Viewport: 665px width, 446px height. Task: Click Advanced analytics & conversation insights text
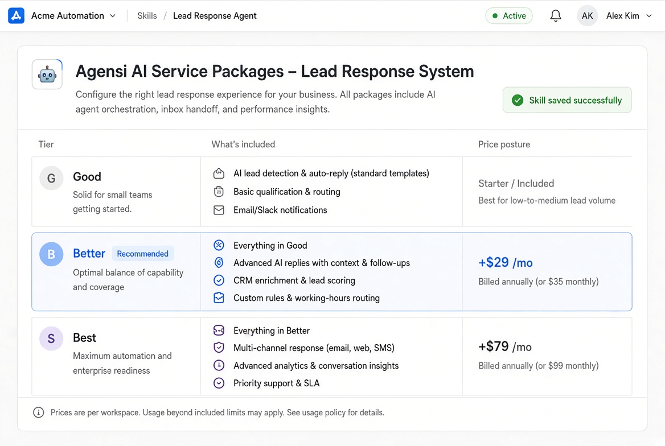pyautogui.click(x=316, y=366)
